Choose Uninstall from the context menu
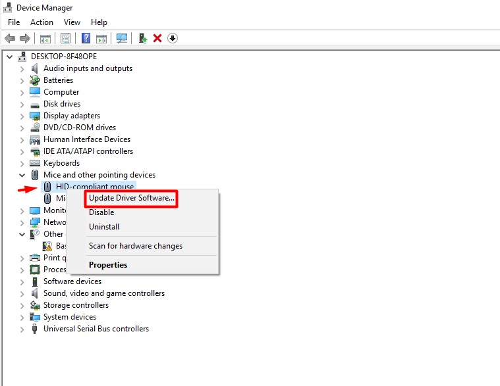The width and height of the screenshot is (500, 386). tap(104, 227)
